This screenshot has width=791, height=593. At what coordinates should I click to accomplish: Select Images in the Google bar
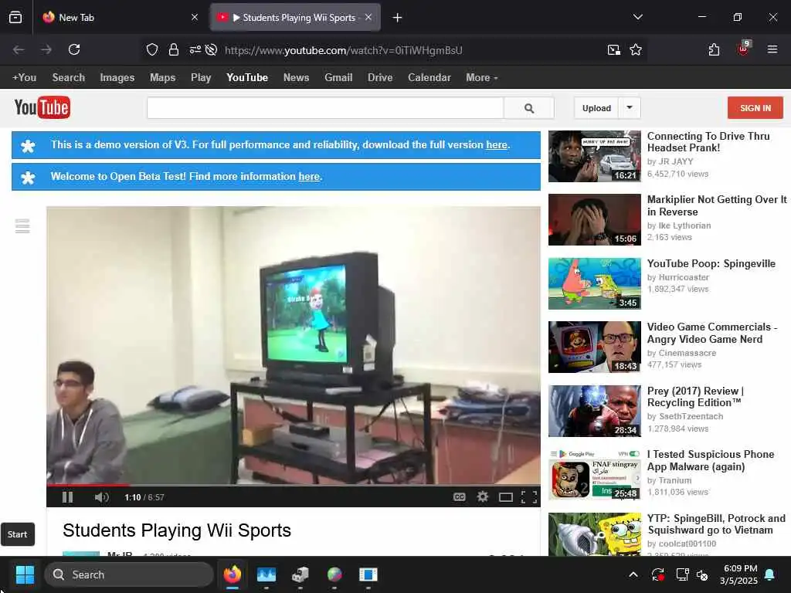coord(117,78)
